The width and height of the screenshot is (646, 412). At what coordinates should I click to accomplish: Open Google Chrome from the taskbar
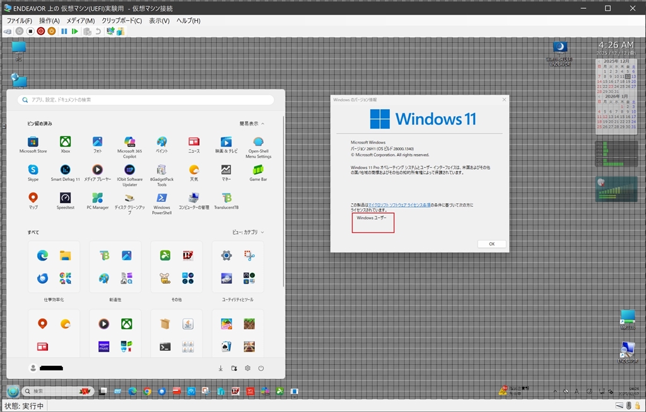click(x=147, y=392)
